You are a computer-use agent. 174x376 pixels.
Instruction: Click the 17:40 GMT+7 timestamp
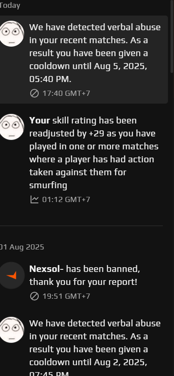pos(66,93)
